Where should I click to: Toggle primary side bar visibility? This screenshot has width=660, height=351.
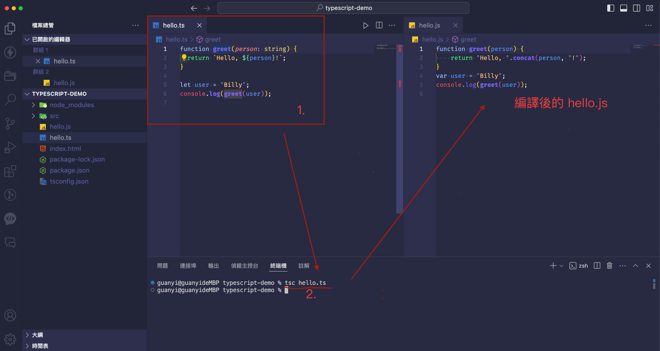point(610,8)
